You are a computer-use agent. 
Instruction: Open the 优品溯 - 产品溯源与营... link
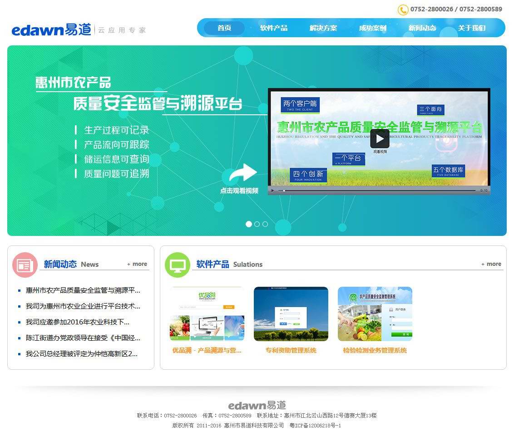(x=207, y=350)
